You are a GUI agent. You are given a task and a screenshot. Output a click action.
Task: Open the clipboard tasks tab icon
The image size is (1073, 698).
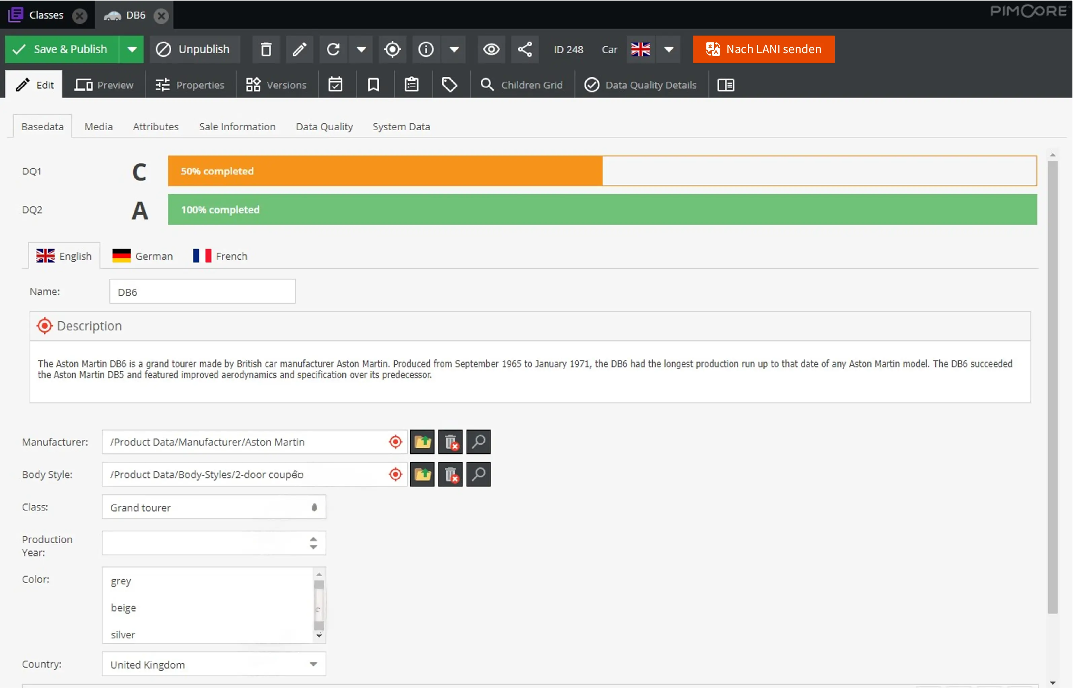412,85
